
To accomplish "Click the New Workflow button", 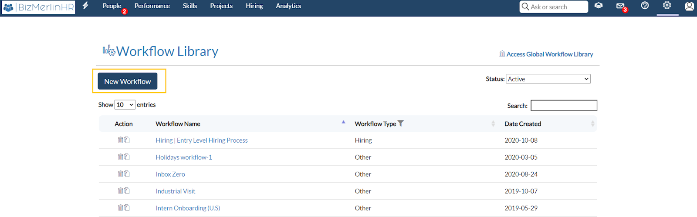I will point(128,81).
